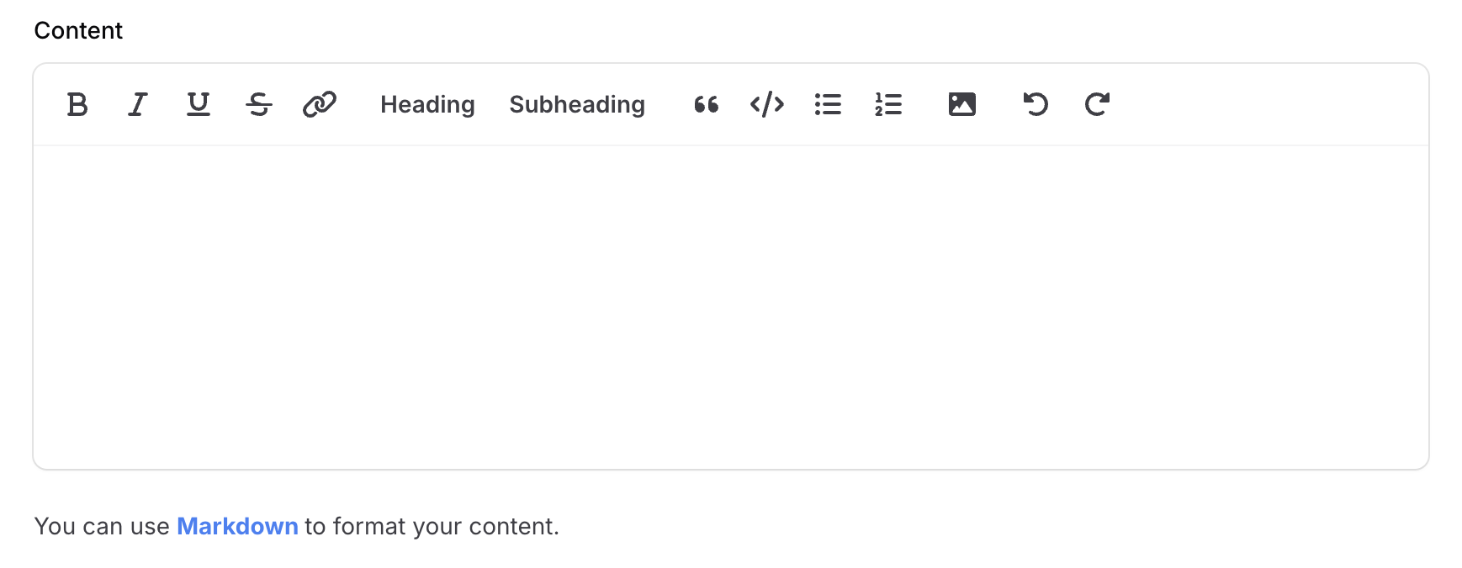1462x568 pixels.
Task: Insert a hyperlink
Action: (320, 104)
